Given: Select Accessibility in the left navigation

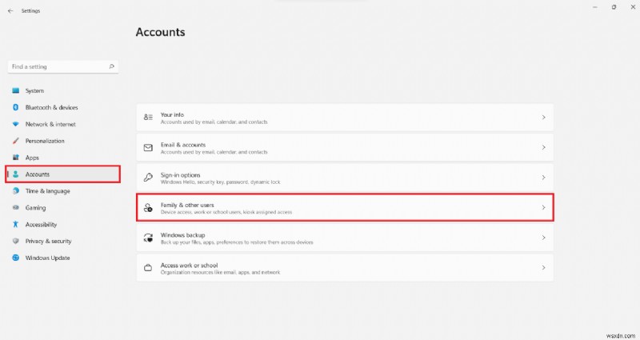Looking at the screenshot, I should 41,224.
